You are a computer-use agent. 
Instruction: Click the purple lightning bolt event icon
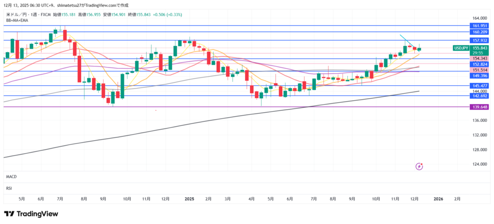419,166
